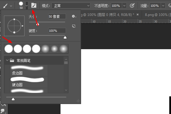Click the 硬度 hardness slider handle
171x114 pixels.
(65, 38)
